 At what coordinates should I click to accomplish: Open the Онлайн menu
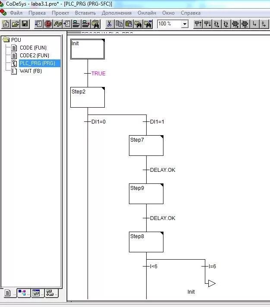click(x=147, y=13)
